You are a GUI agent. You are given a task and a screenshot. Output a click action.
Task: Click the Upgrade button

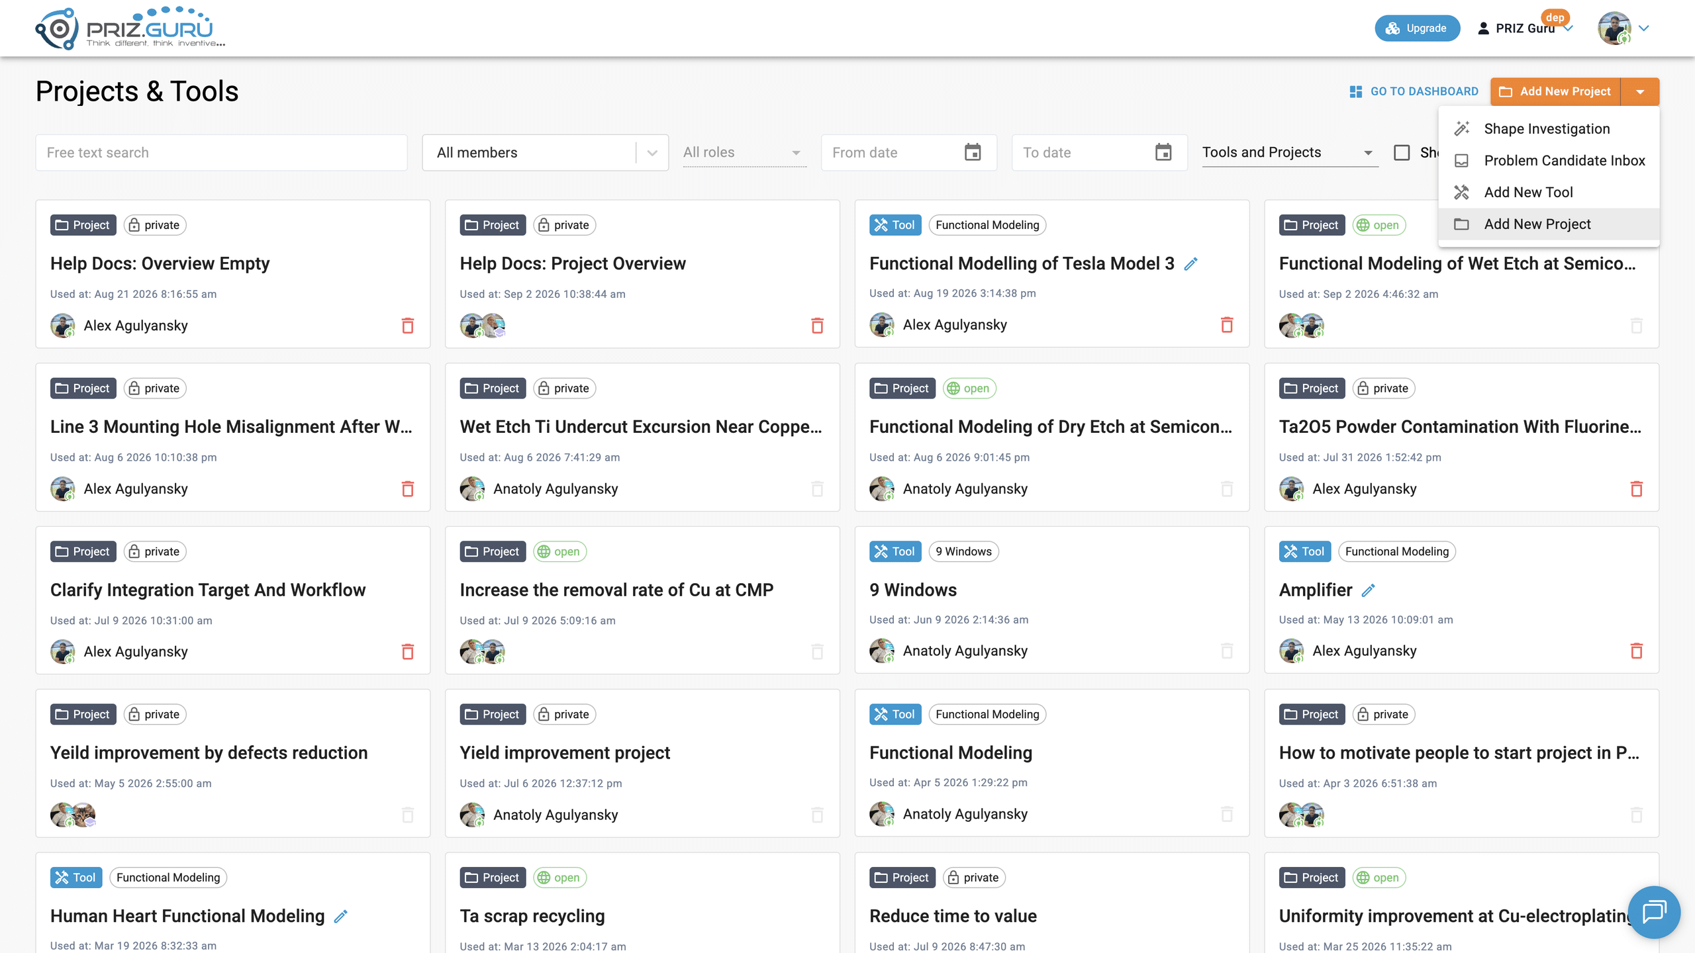(x=1417, y=28)
